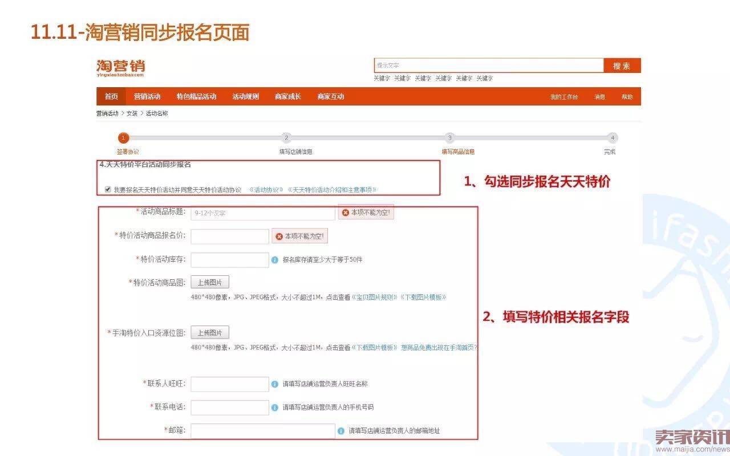This screenshot has height=456, width=730.
Task: Click the info icon beside 联系人旺旺
Action: point(275,384)
